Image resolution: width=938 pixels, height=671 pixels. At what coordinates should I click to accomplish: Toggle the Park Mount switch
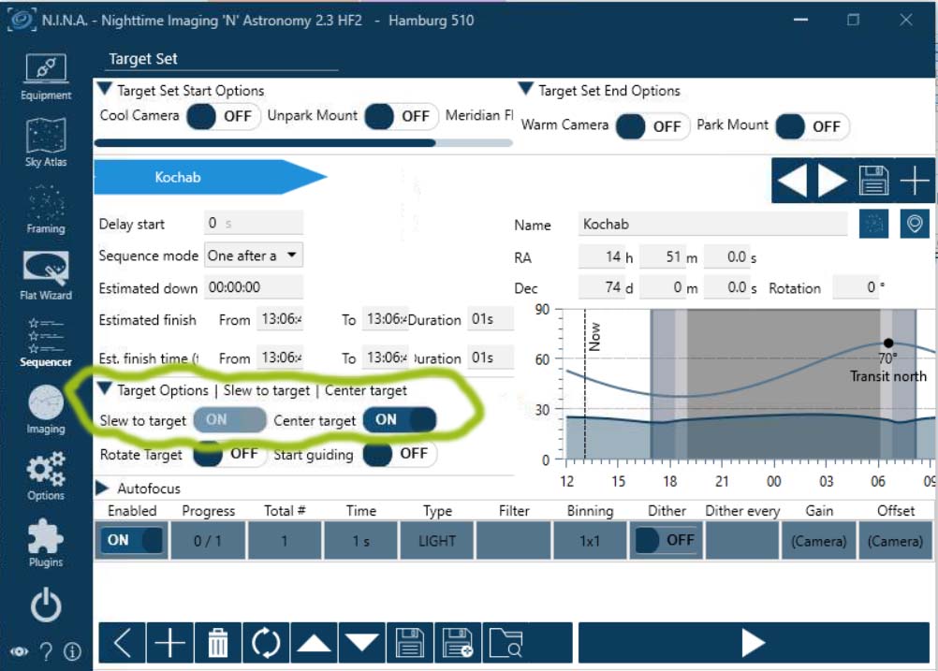pos(812,125)
